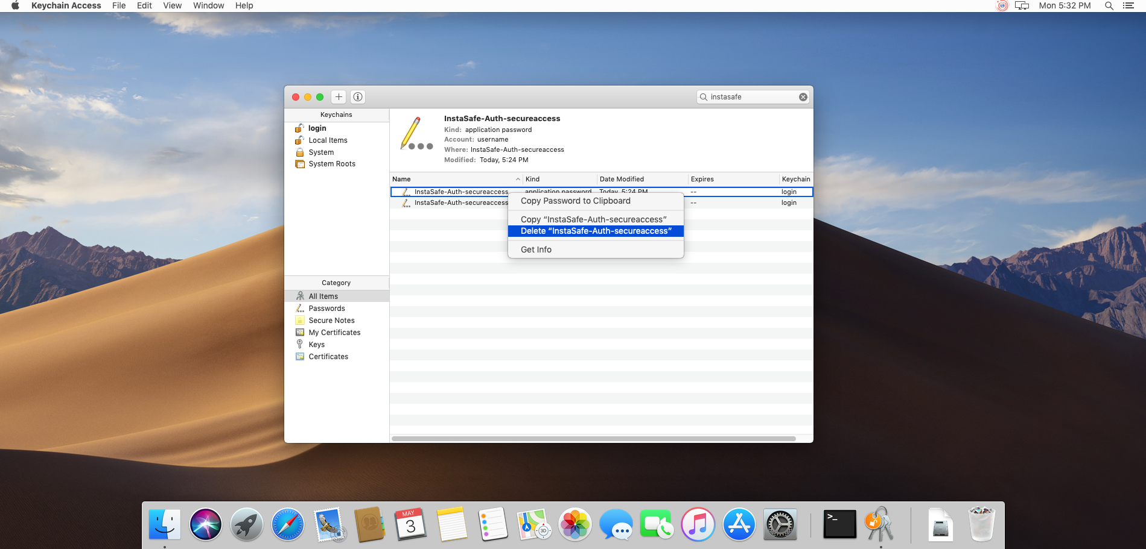Screen dimensions: 1146x549
Task: Sort by the Date Modified column
Action: pyautogui.click(x=642, y=179)
